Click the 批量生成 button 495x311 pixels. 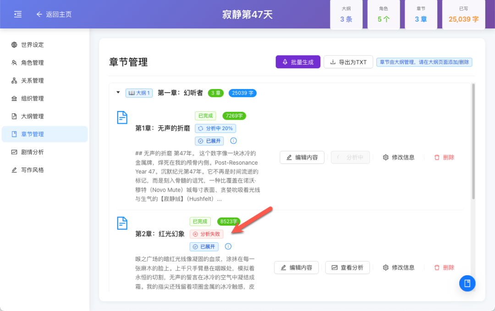point(298,62)
